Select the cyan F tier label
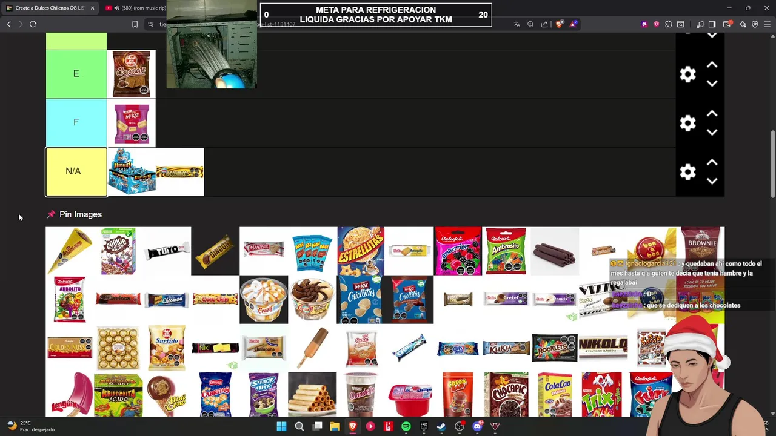The image size is (776, 436). (76, 123)
